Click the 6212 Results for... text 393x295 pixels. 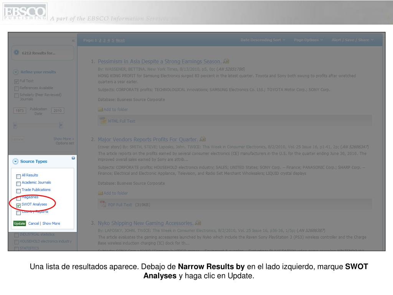coord(38,53)
